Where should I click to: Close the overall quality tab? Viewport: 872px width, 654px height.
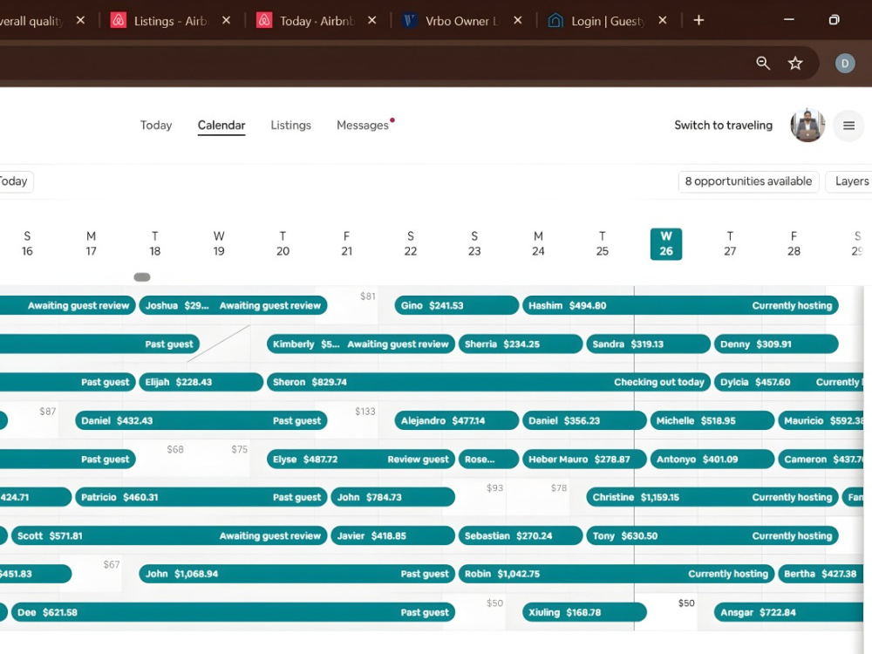(x=80, y=21)
